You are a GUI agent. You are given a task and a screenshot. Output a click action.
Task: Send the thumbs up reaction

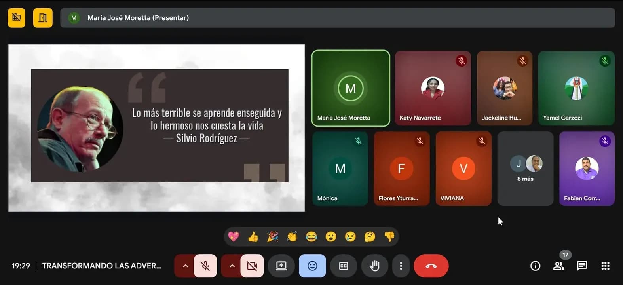tap(253, 237)
